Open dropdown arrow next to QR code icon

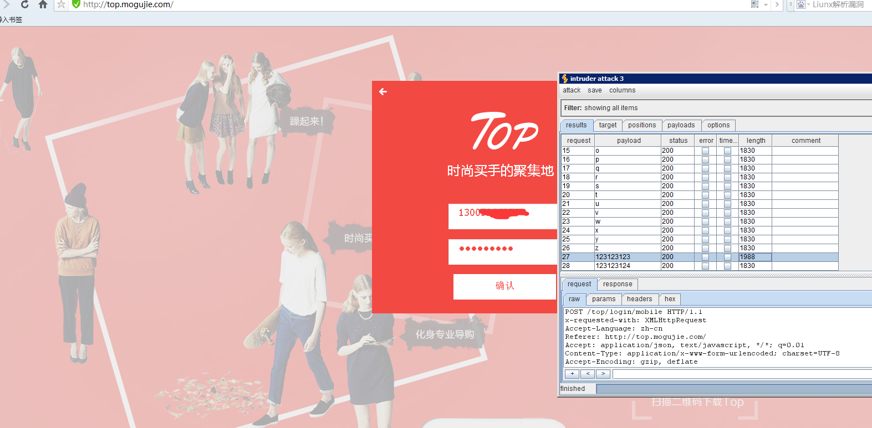point(766,5)
